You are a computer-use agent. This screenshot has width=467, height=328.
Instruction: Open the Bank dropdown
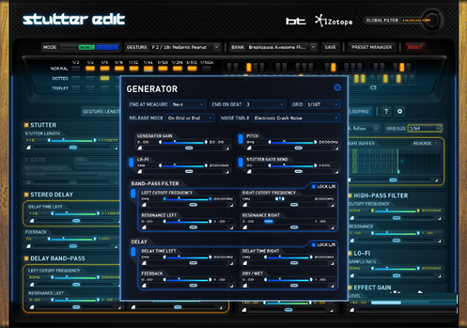(x=282, y=47)
